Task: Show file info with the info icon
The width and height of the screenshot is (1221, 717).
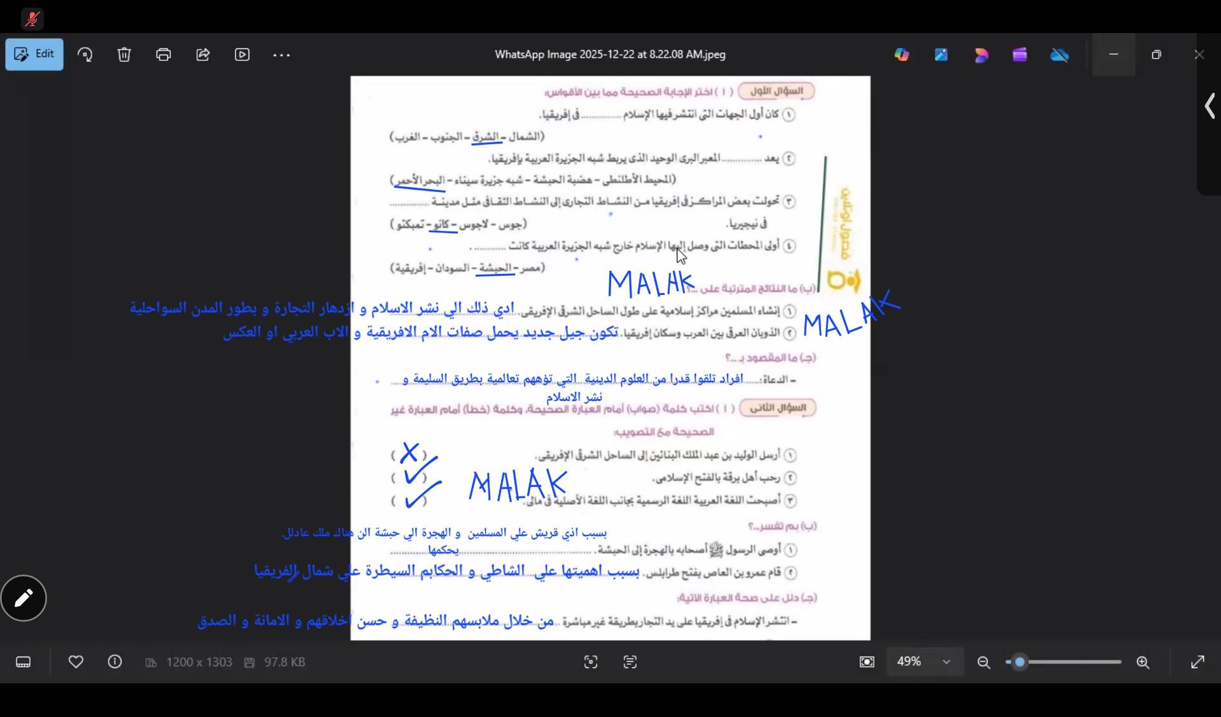Action: pos(115,662)
